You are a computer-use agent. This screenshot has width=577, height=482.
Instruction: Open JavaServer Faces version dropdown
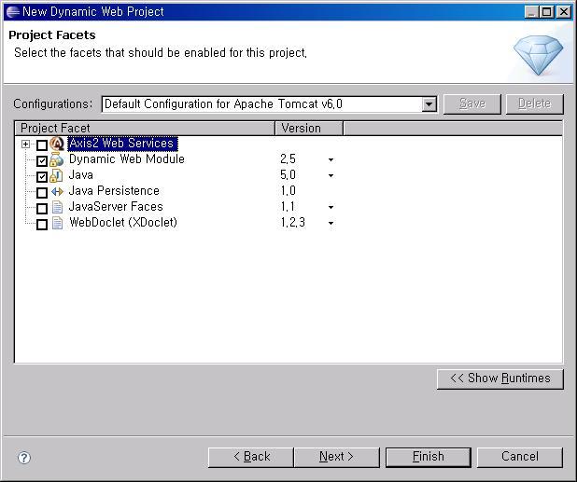tap(331, 207)
